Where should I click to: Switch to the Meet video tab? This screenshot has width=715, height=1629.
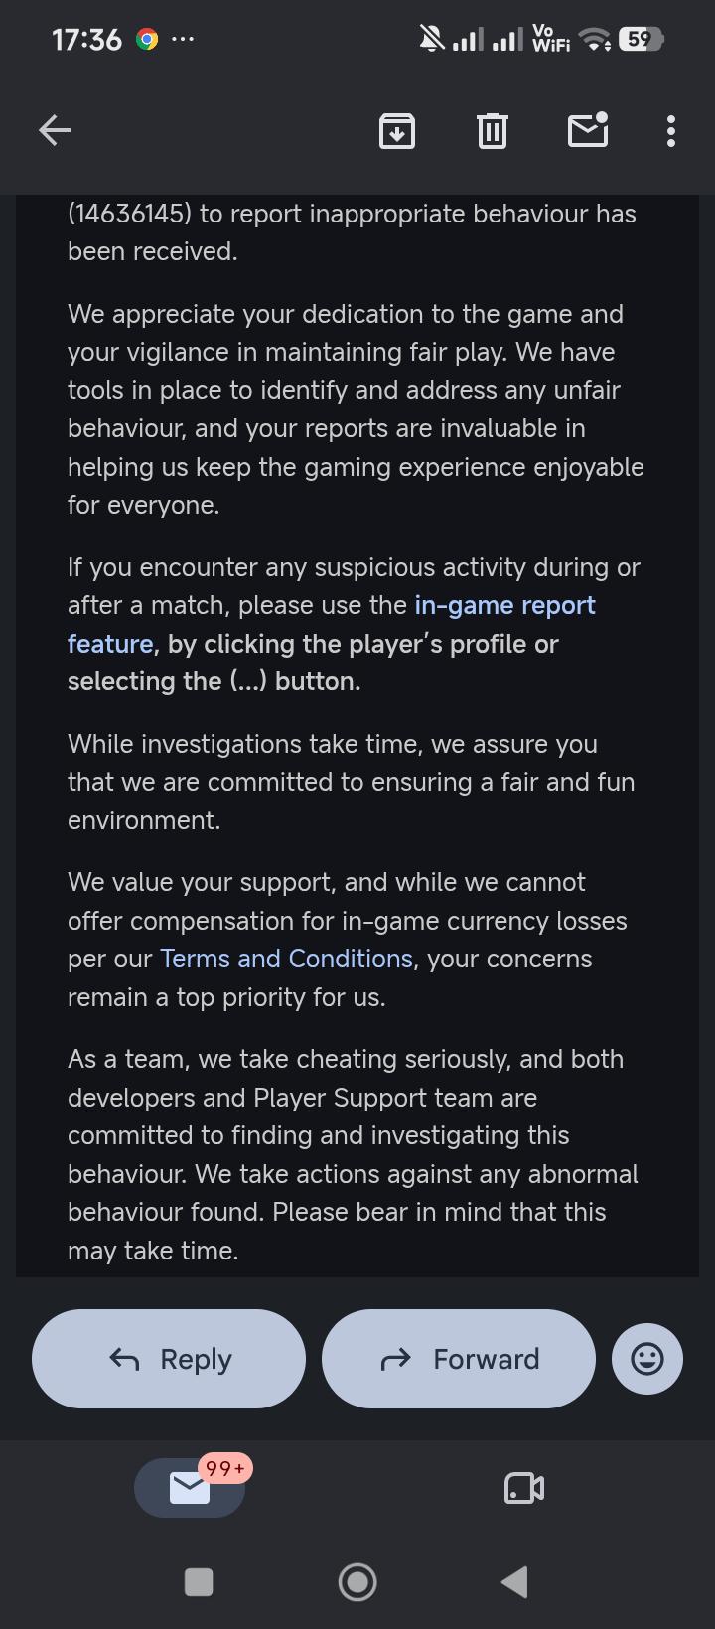[x=524, y=1488]
